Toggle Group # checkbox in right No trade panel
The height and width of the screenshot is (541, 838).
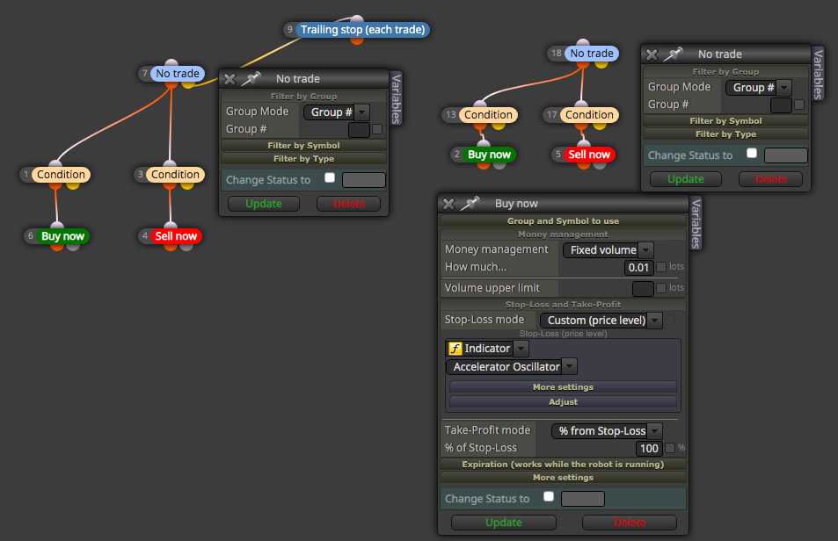pos(799,105)
